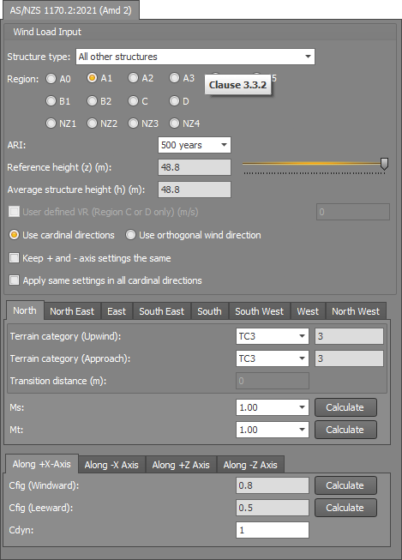Open the Structure type dropdown

click(x=195, y=57)
